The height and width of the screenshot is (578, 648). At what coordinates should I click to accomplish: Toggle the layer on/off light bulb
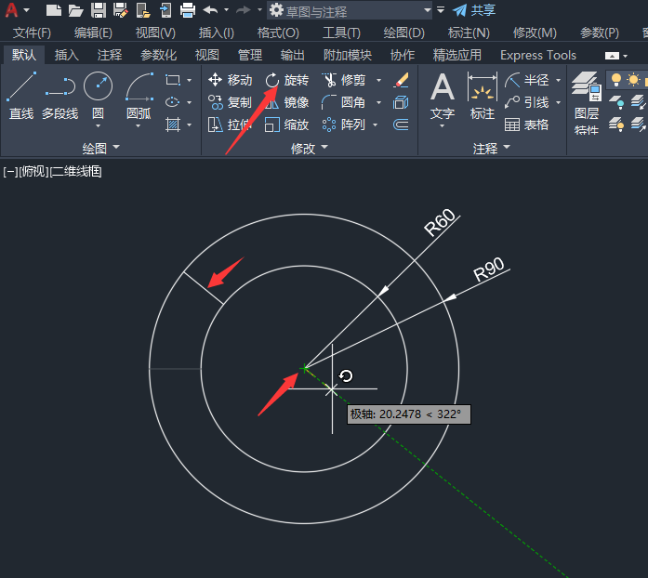616,79
